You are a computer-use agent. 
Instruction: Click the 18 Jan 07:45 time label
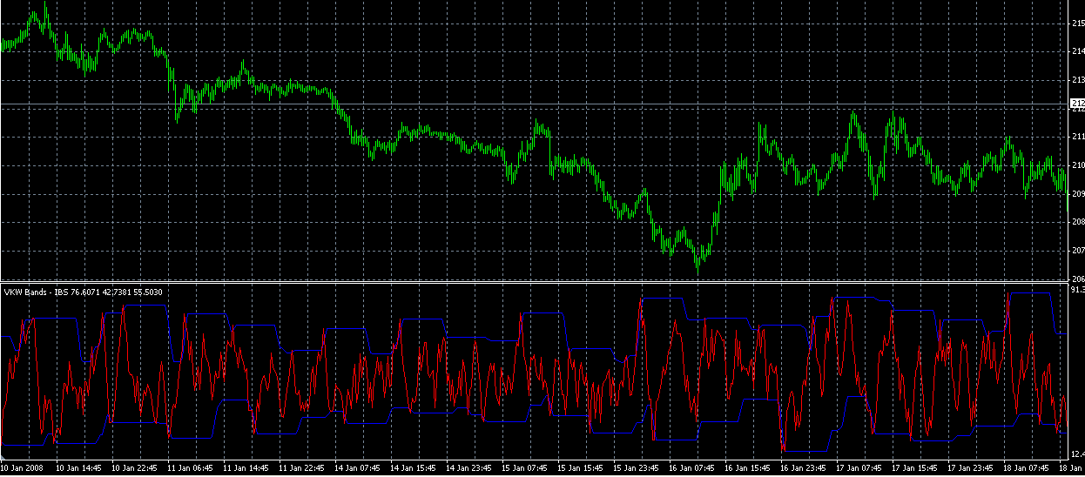tap(1027, 468)
